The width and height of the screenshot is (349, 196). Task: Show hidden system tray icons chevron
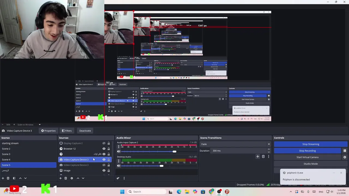[x=291, y=192]
